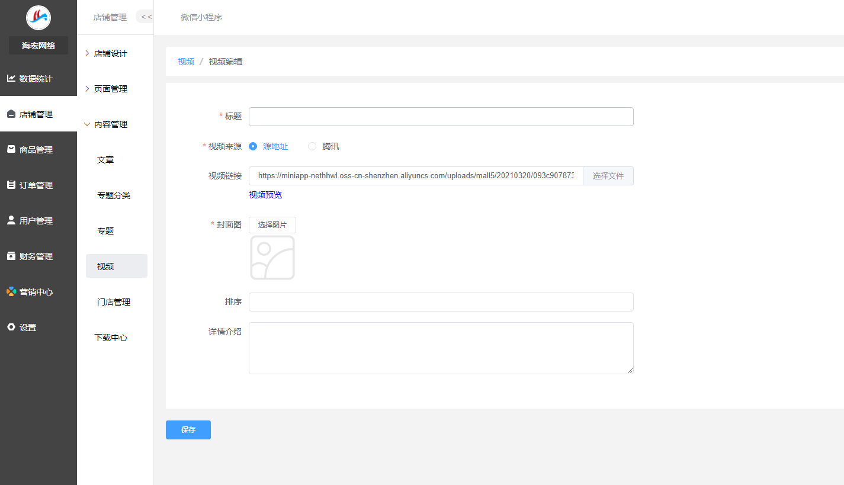Click the 数据统计 chart icon
Screen dimensions: 844x485
[x=11, y=78]
